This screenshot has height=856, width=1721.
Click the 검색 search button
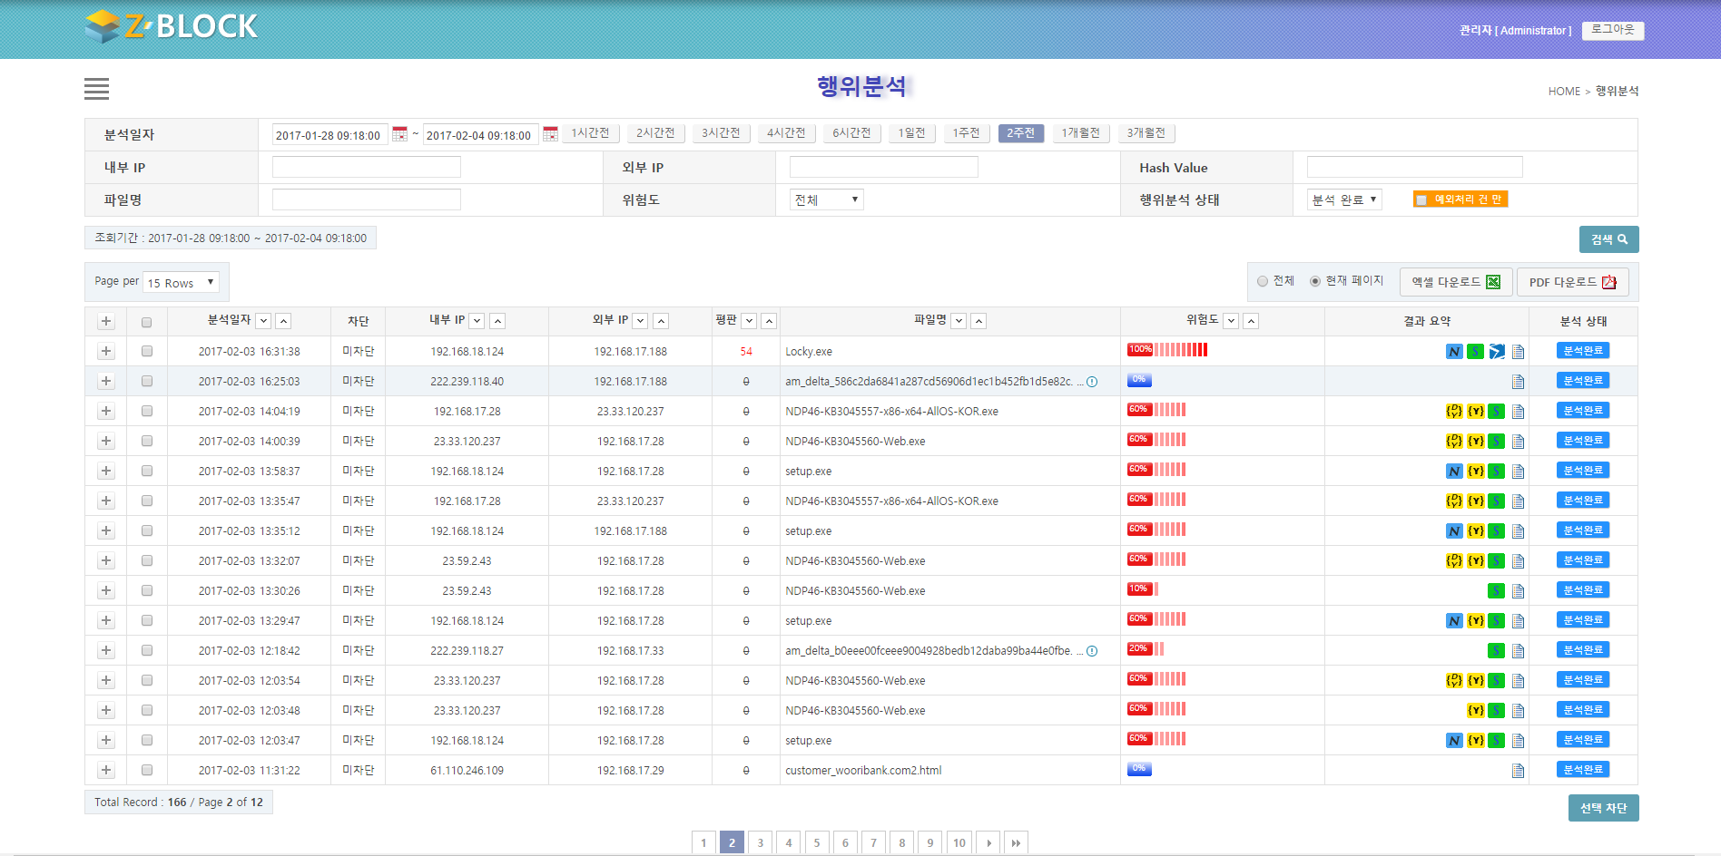[1608, 239]
